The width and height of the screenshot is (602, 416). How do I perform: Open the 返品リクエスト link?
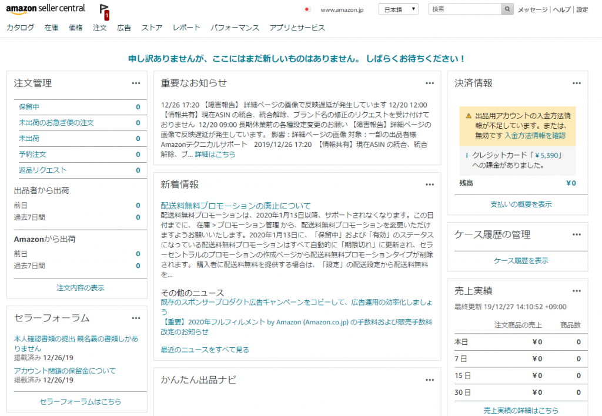coord(42,170)
